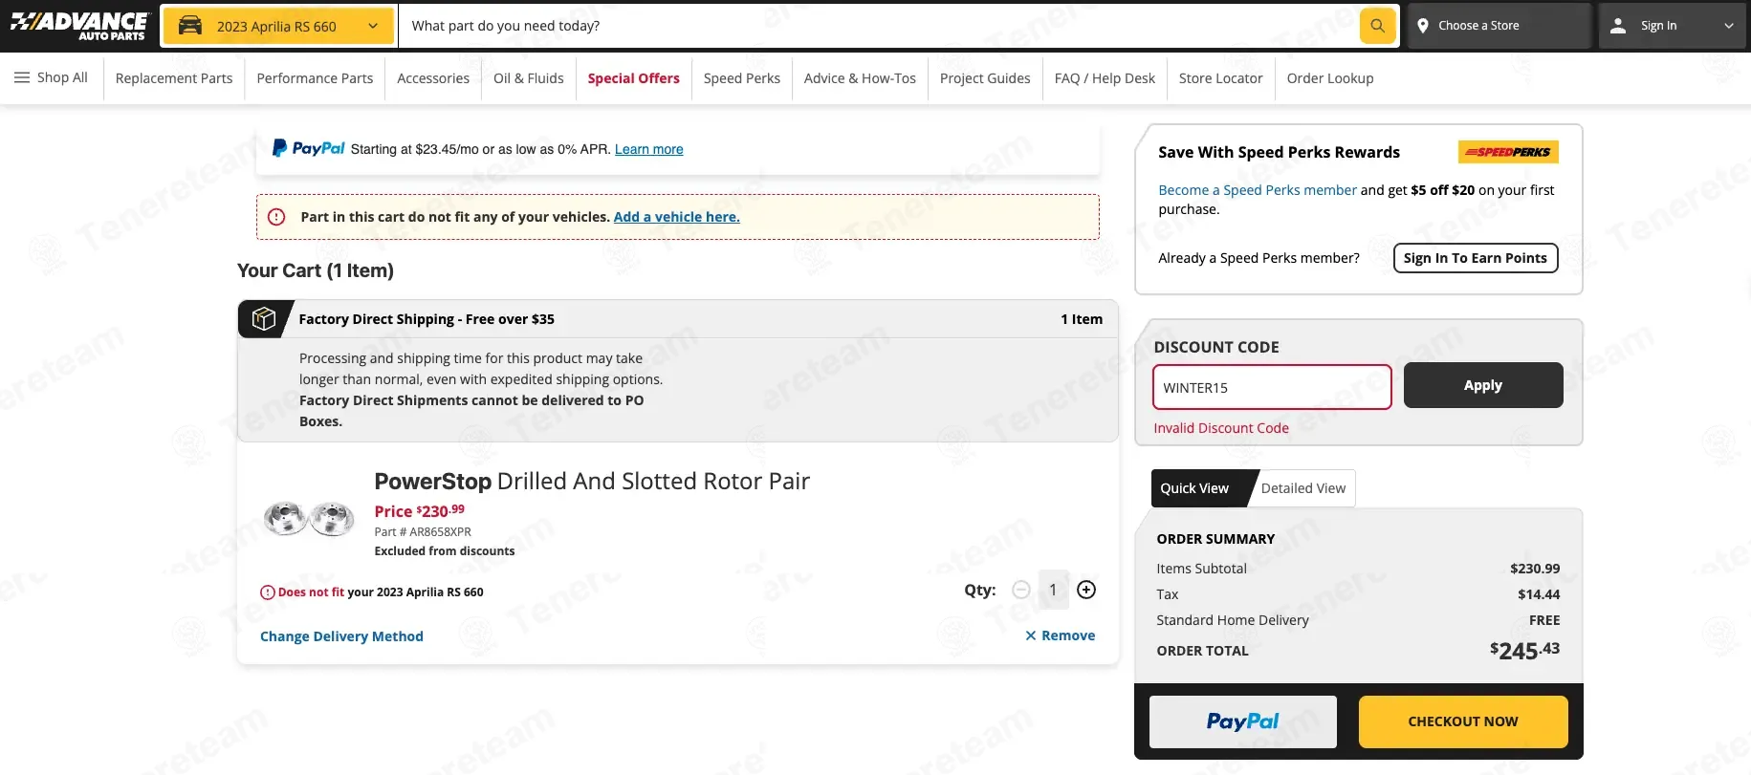1751x775 pixels.
Task: Click the $245.43 order total
Action: point(1524,651)
